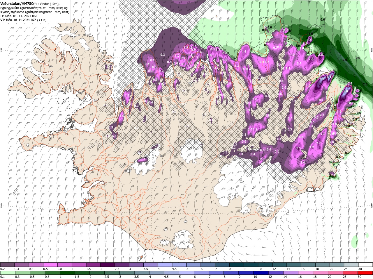Pick the dark purple snow swatch labeled 2
Screen dimensions: 373x279
click(x=108, y=265)
